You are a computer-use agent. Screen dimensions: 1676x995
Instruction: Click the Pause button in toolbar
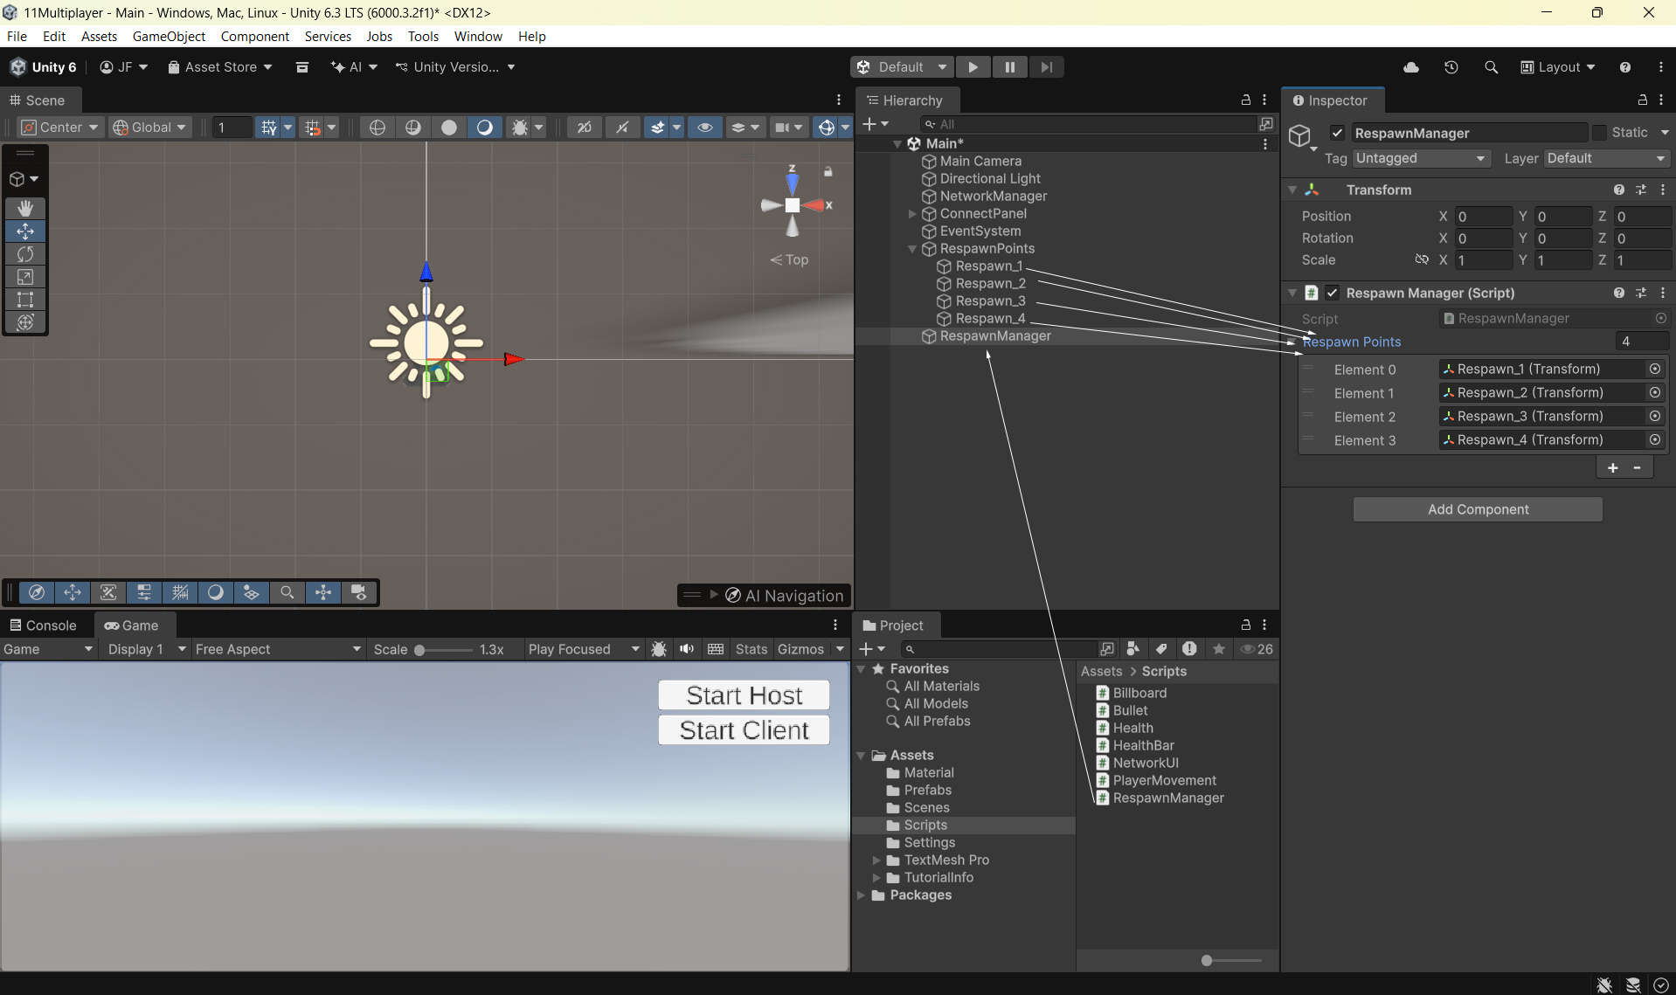[x=1009, y=67]
